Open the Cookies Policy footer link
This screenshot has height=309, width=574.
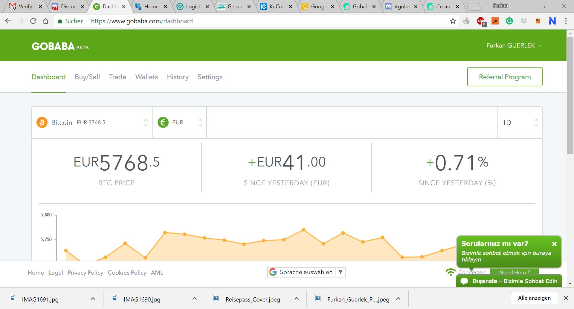127,273
